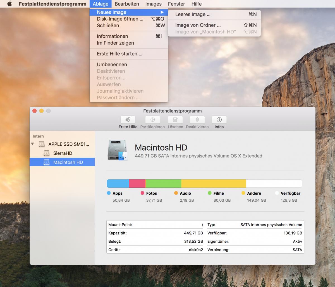Click the Deaktivieren toolbar icon
The height and width of the screenshot is (287, 335).
[197, 120]
